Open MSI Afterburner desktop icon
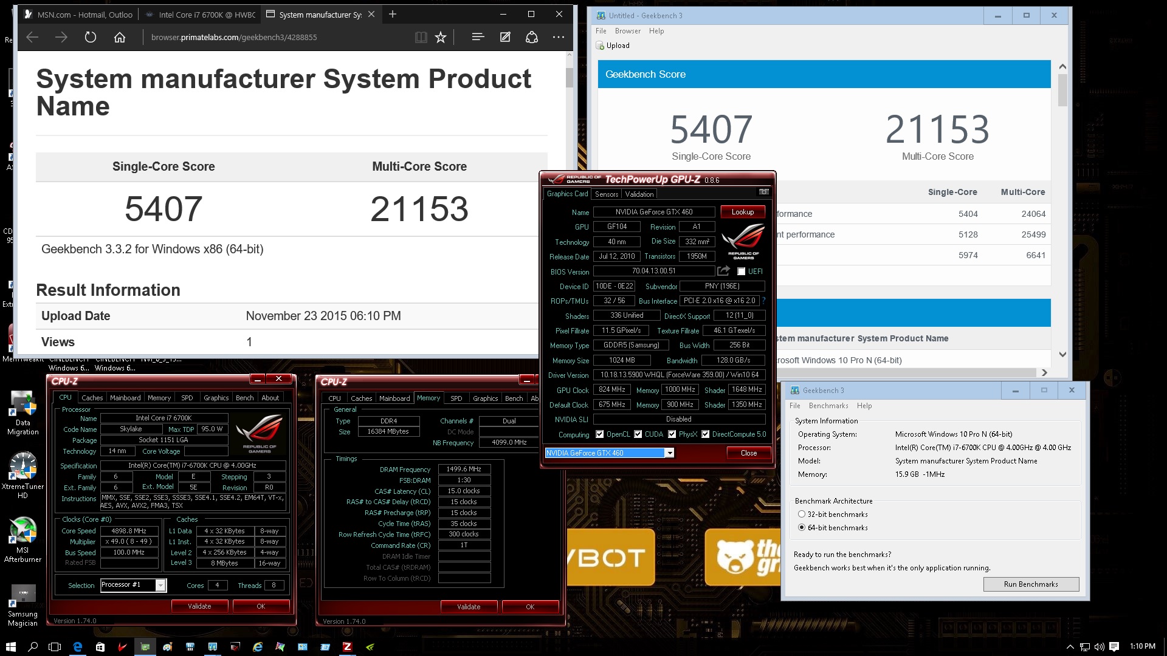1167x656 pixels. point(22,539)
